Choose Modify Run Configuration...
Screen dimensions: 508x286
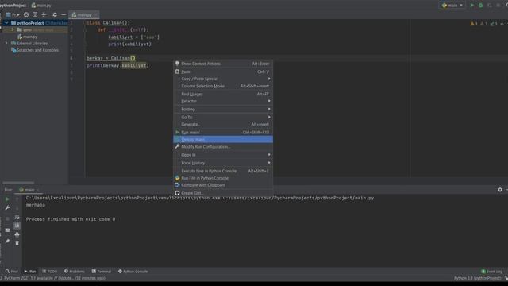pyautogui.click(x=223, y=146)
